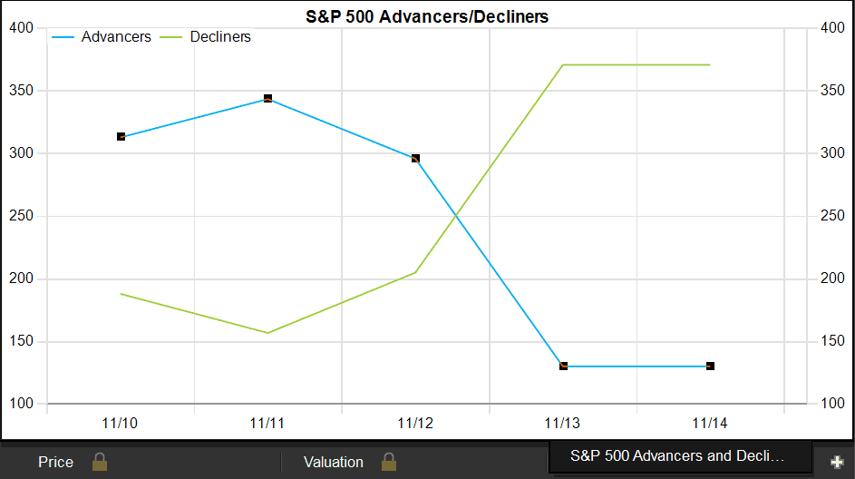Select the Advancers peak marker at 11/11
The image size is (855, 479).
click(268, 99)
